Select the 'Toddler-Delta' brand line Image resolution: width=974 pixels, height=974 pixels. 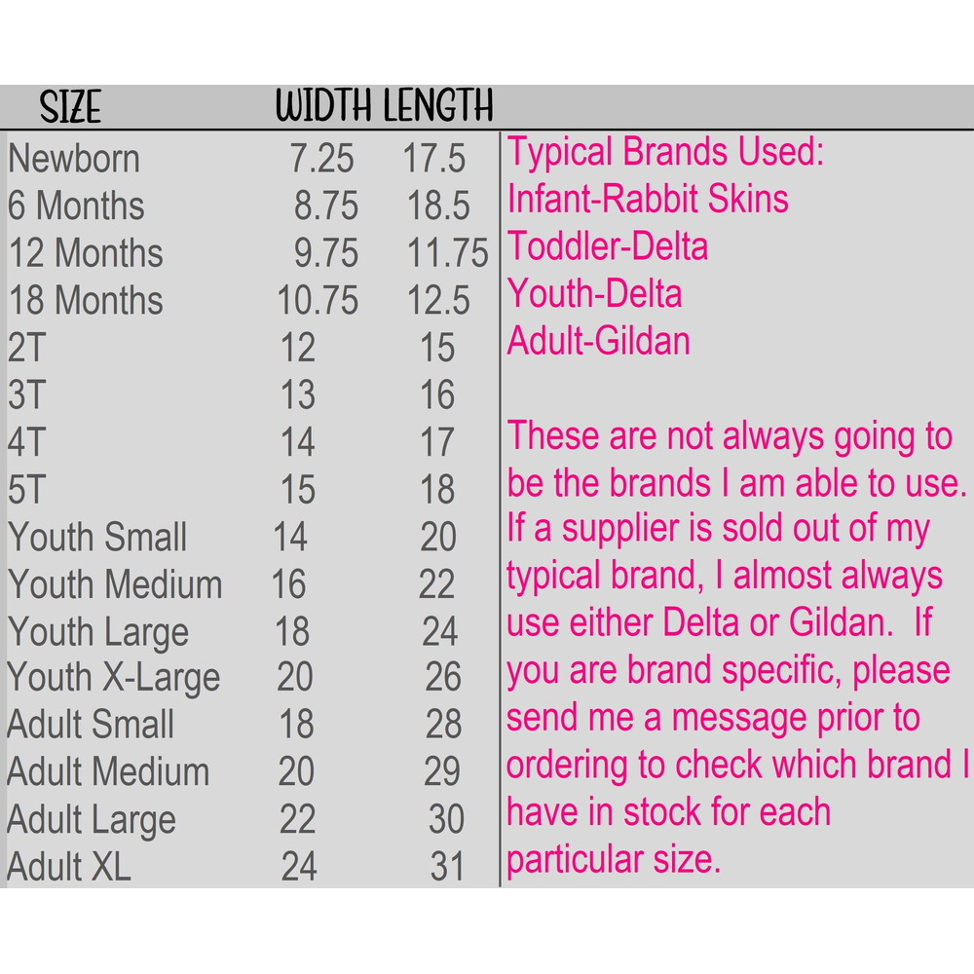point(608,246)
